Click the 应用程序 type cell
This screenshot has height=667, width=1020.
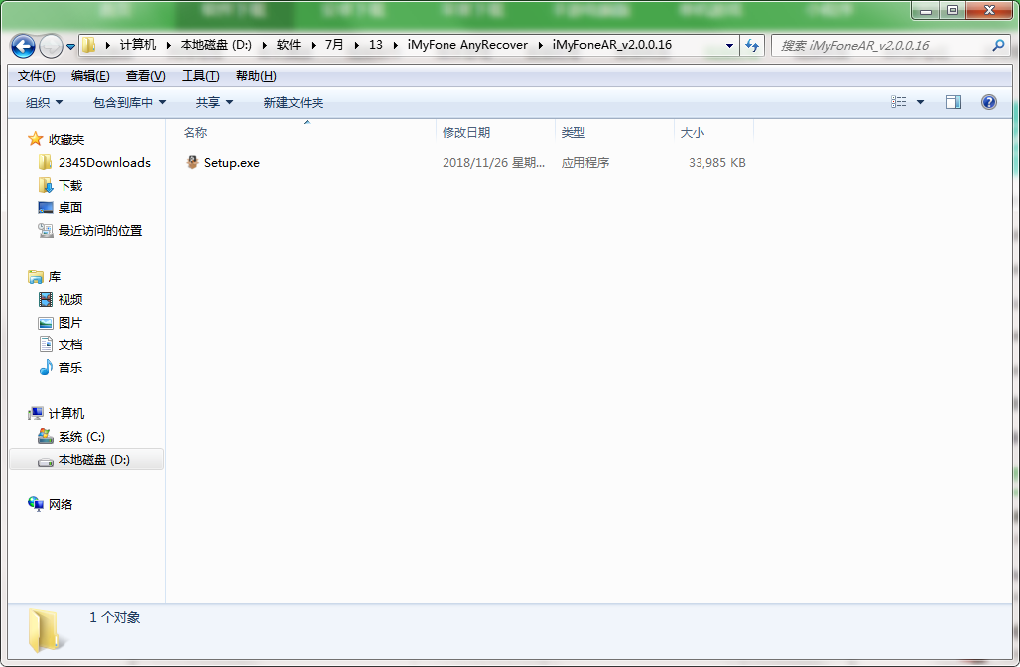(x=585, y=163)
